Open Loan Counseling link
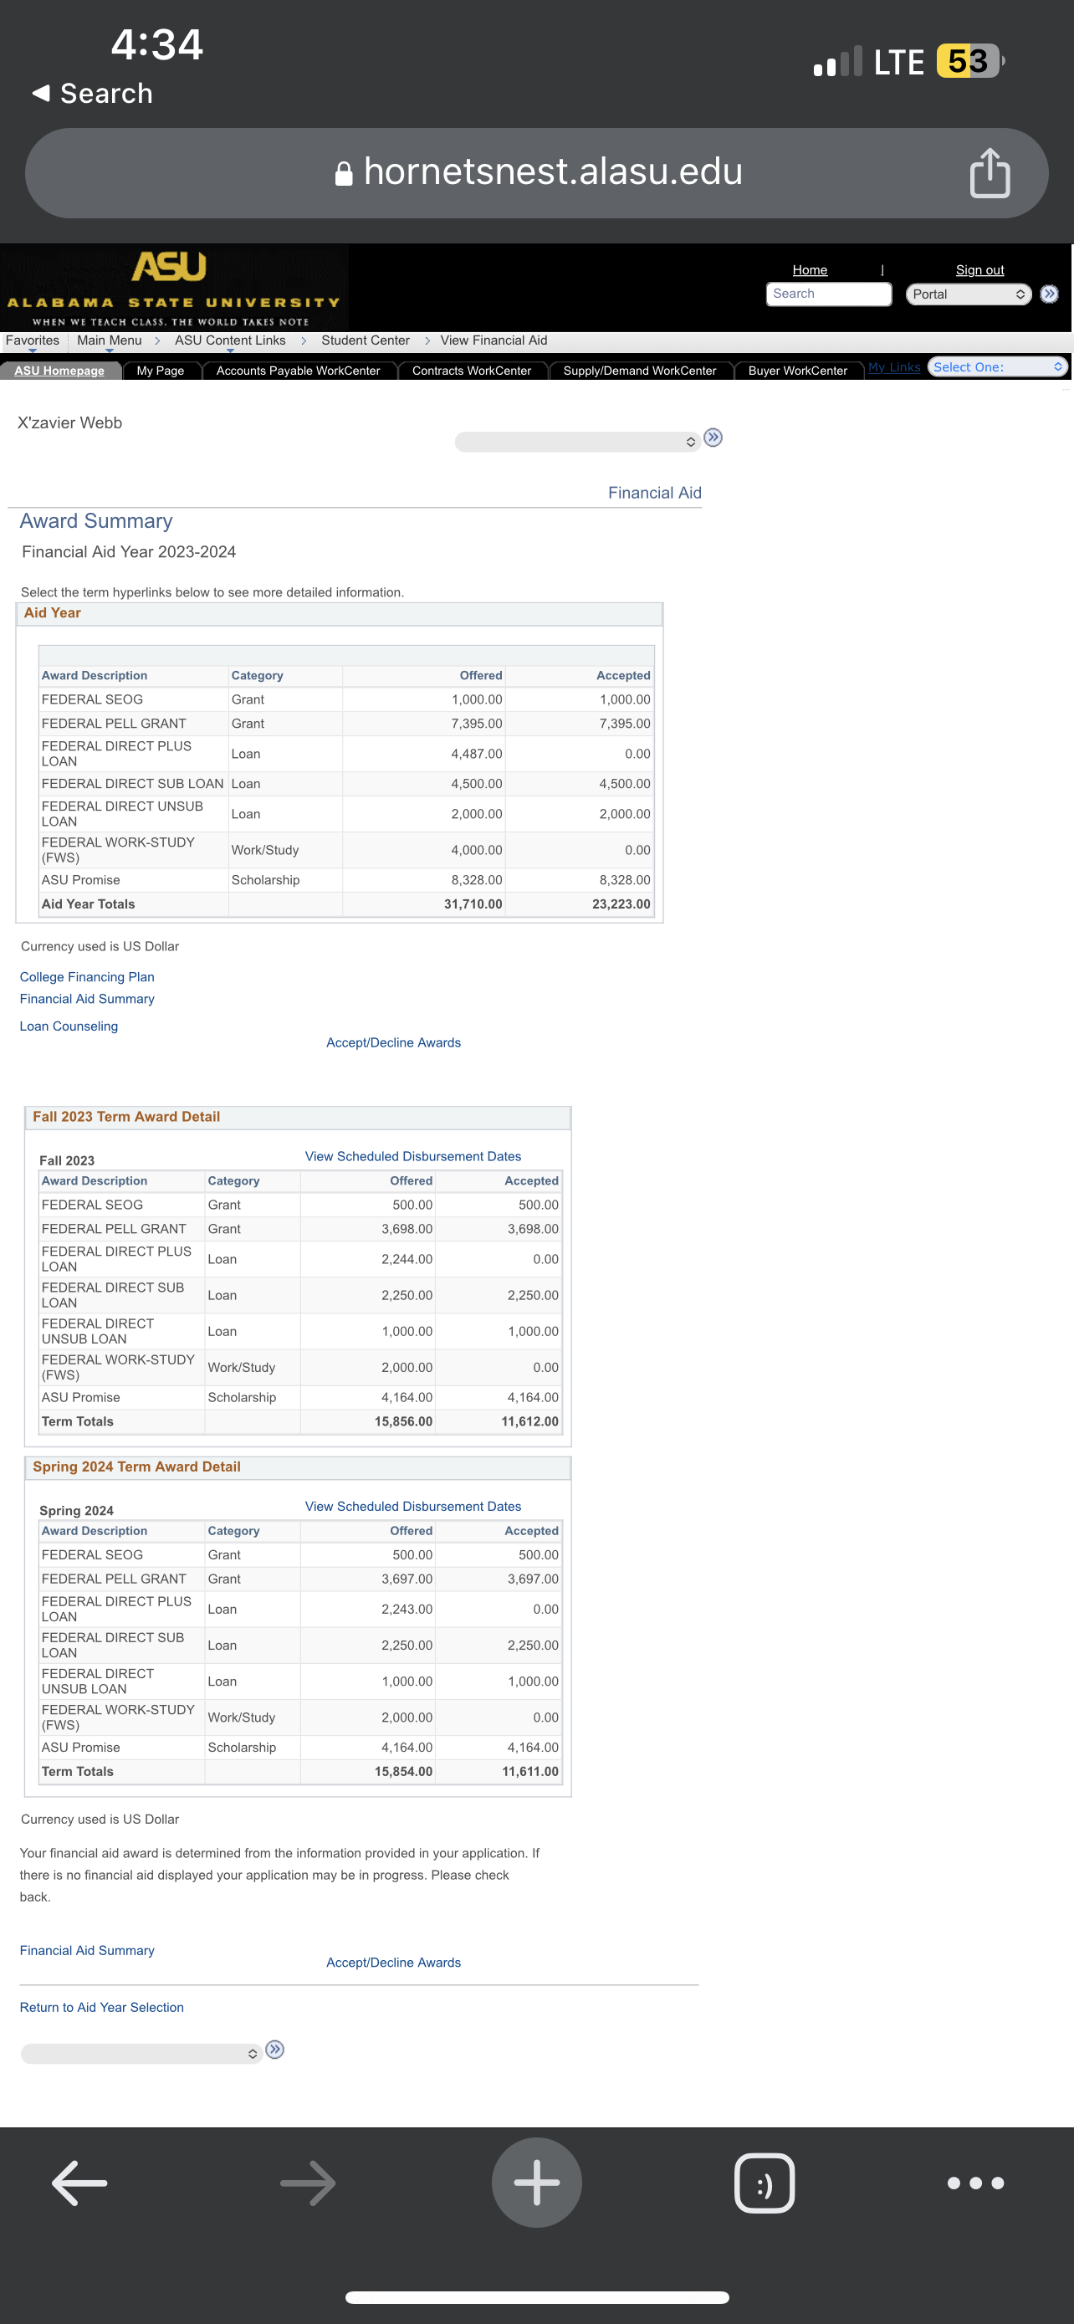1074x2324 pixels. [x=69, y=1026]
